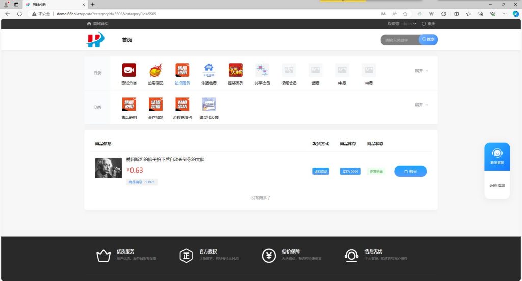Open the 视频会员 placeholder icon

[289, 70]
